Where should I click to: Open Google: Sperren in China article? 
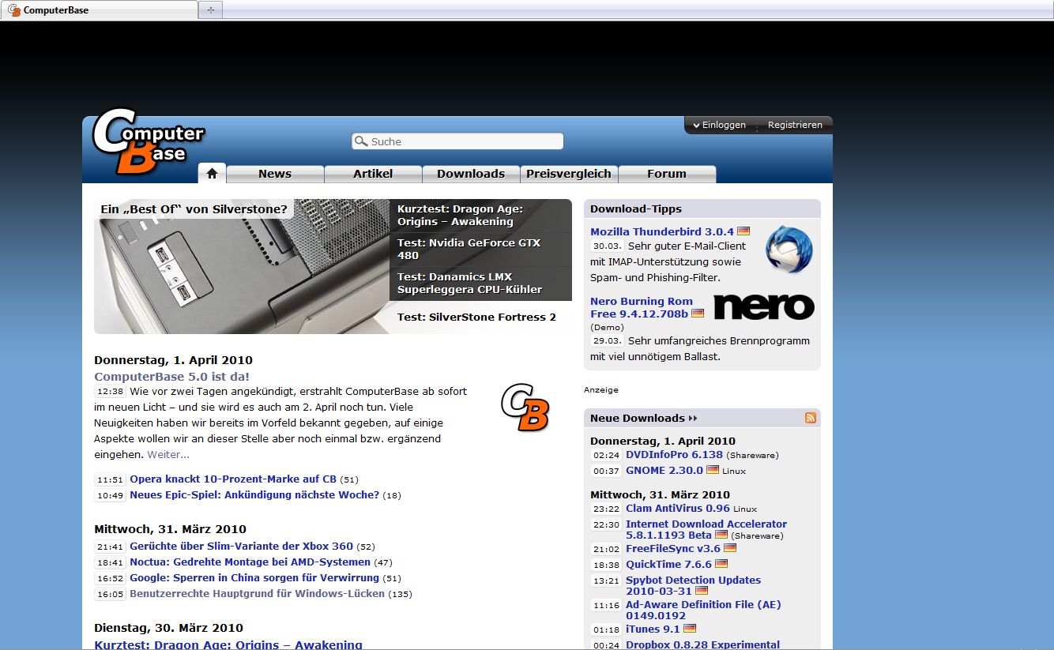click(x=254, y=577)
